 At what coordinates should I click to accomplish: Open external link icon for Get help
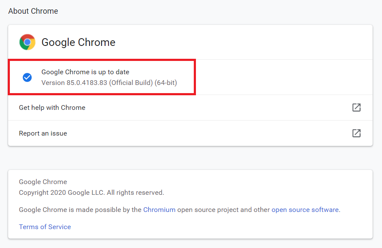tap(356, 108)
